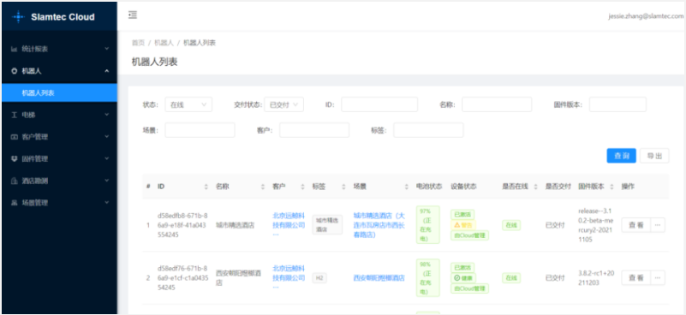
Task: Open the 状态 dropdown showing 在线
Action: coord(188,104)
